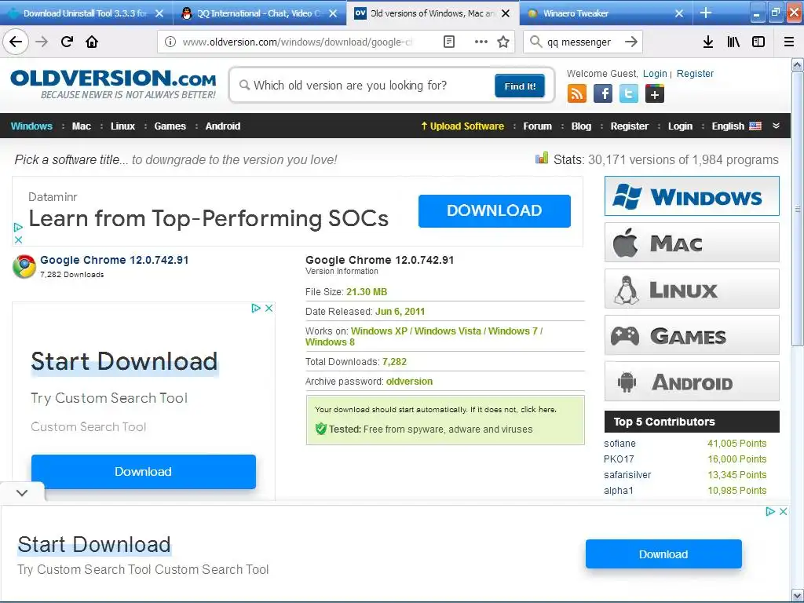Viewport: 804px width, 603px height.
Task: Open contributor safarisilver profile
Action: (627, 475)
